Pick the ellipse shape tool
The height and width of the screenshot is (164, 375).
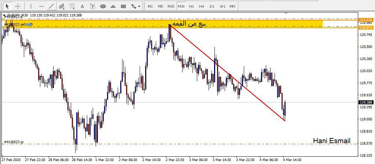click(103, 6)
